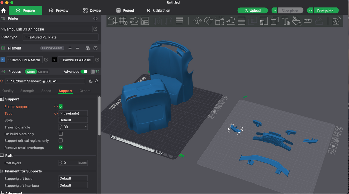Select the Move tool in toolbar
This screenshot has width=349, height=194.
point(197,21)
